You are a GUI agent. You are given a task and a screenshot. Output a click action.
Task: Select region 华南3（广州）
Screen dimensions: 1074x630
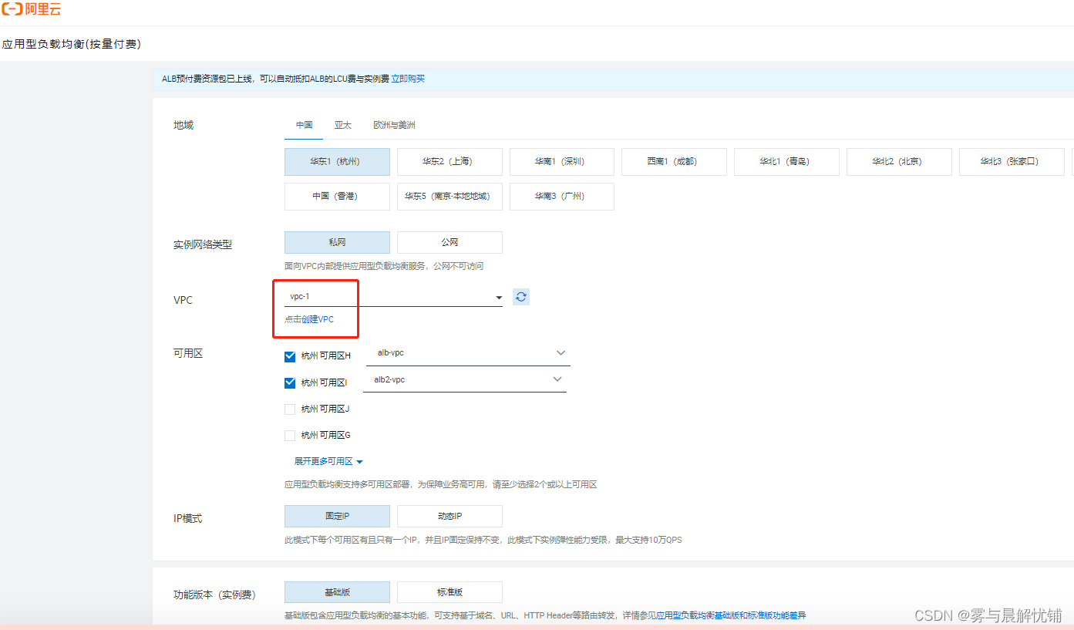(x=562, y=197)
